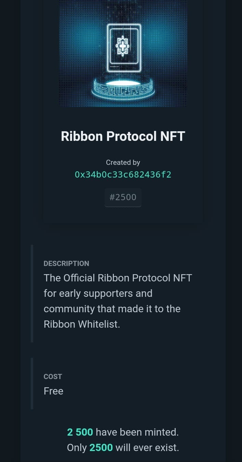Screen dimensions: 242x462
Task: Select the Ribbon Protocol NFT title
Action: (123, 136)
